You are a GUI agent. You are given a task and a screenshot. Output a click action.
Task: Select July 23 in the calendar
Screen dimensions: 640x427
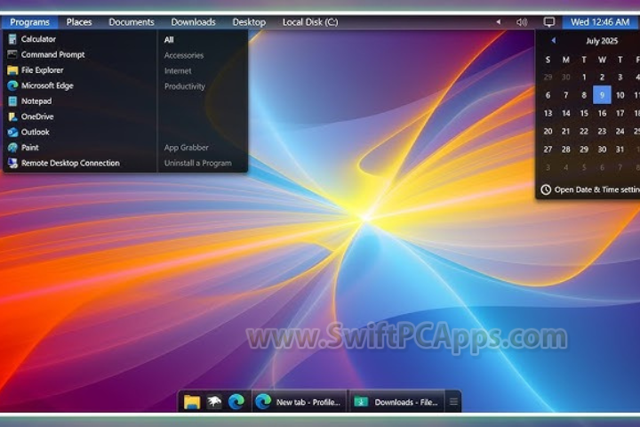tap(602, 131)
